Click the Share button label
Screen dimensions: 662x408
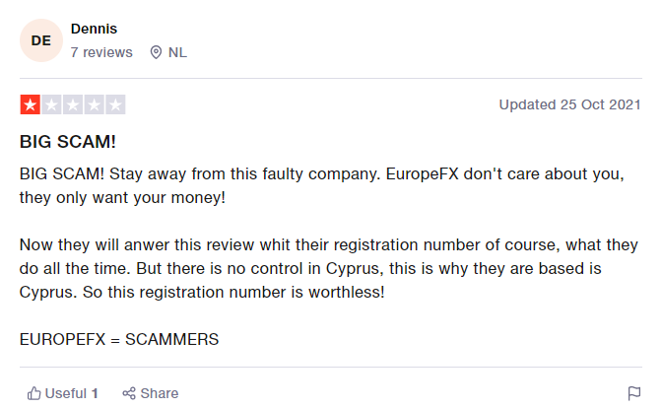click(159, 393)
